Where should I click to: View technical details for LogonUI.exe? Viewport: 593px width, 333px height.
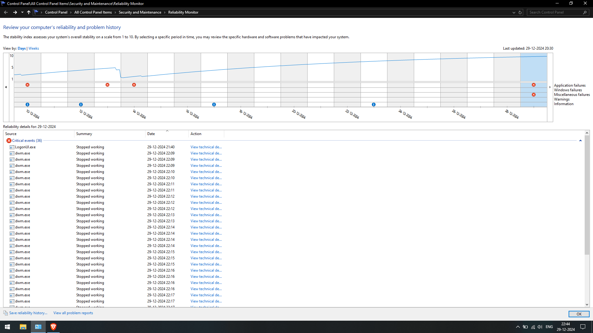click(206, 147)
